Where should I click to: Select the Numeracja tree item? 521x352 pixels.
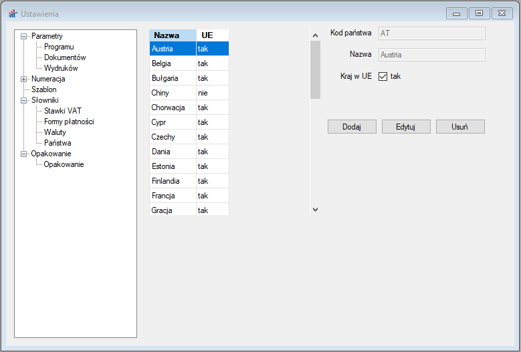coord(48,79)
